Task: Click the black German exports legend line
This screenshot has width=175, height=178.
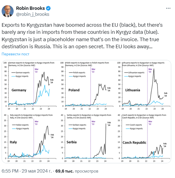Action: (14, 73)
